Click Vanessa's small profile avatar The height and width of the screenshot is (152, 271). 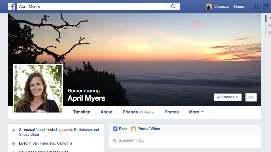pyautogui.click(x=209, y=7)
